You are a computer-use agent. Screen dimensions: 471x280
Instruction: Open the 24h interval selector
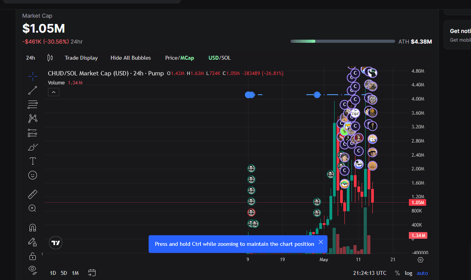(30, 58)
